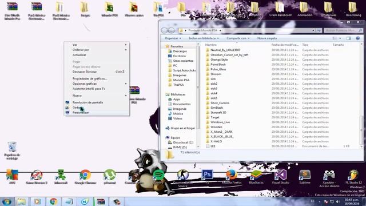Viewport: 366px width, 206px height.
Task: Open Chrome from the taskbar
Action: pyautogui.click(x=53, y=201)
